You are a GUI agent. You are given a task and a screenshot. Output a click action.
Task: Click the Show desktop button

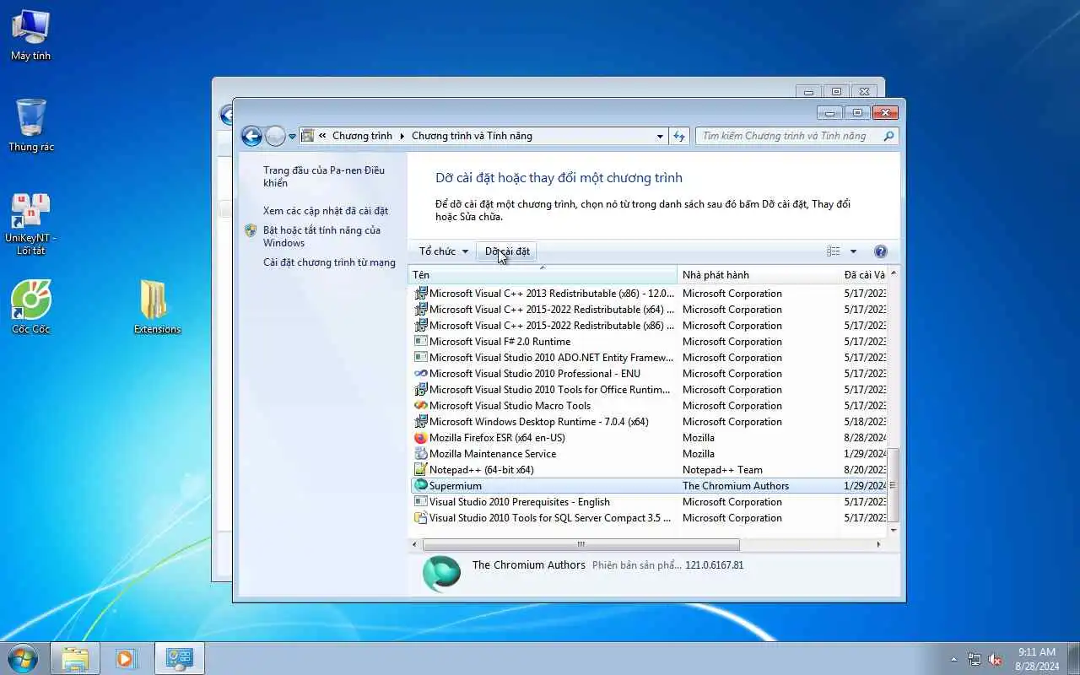1073,659
